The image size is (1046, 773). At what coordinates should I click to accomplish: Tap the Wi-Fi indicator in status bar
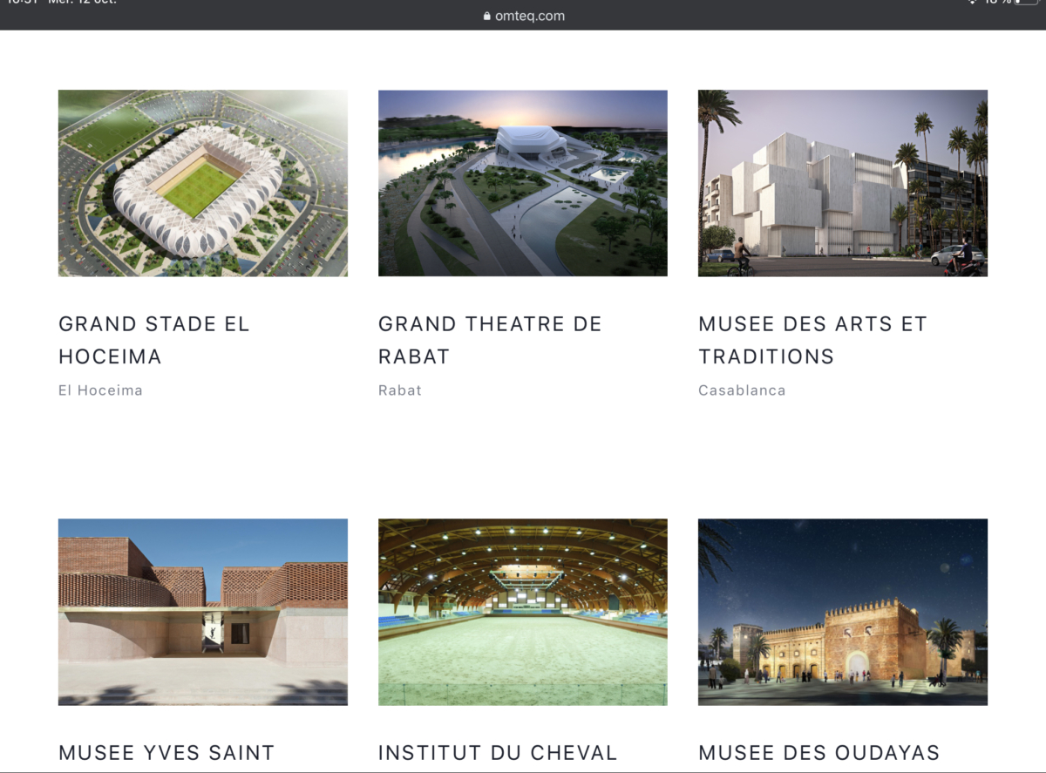point(972,3)
